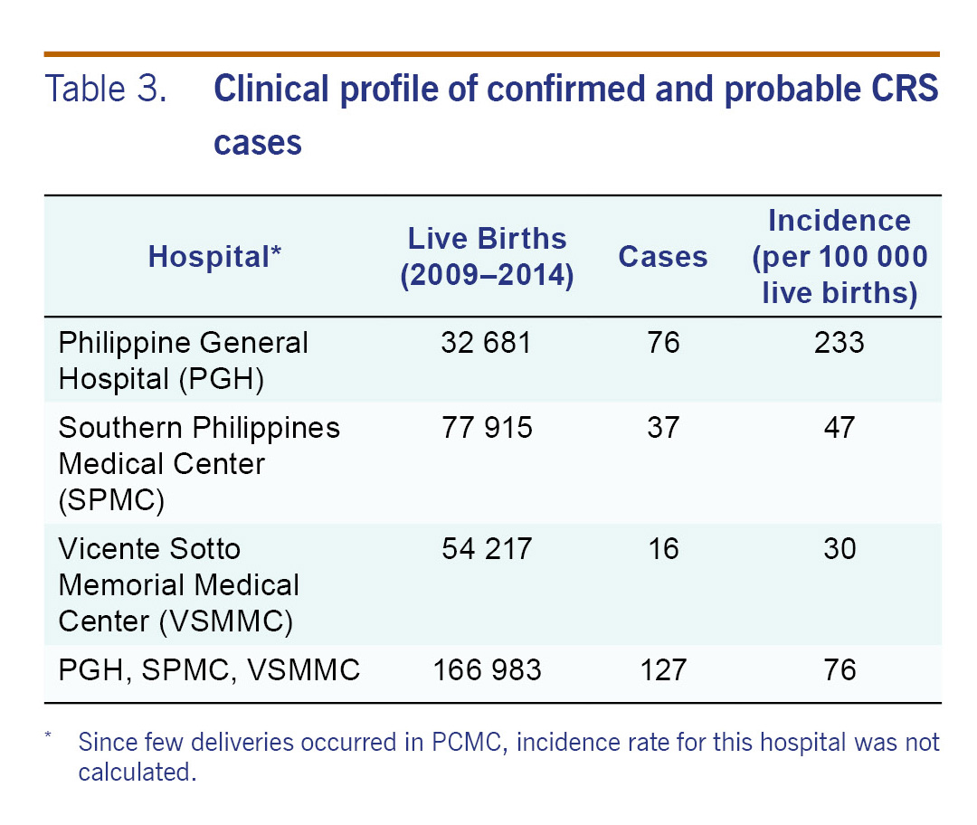The image size is (977, 825).
Task: Select the 'Vicente Sotto Memorial Medical Center (VSMMC)' row label
Action: click(179, 584)
